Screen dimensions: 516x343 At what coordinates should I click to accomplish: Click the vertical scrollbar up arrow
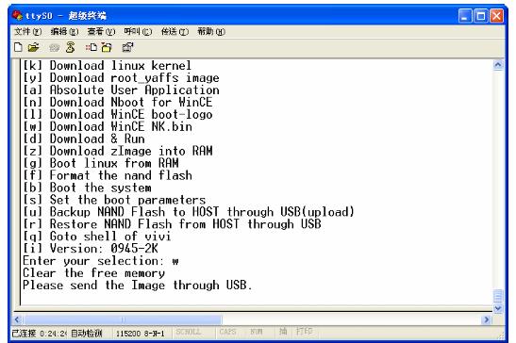tap(498, 65)
